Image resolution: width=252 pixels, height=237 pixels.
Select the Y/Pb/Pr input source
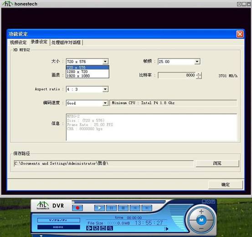coord(58,220)
